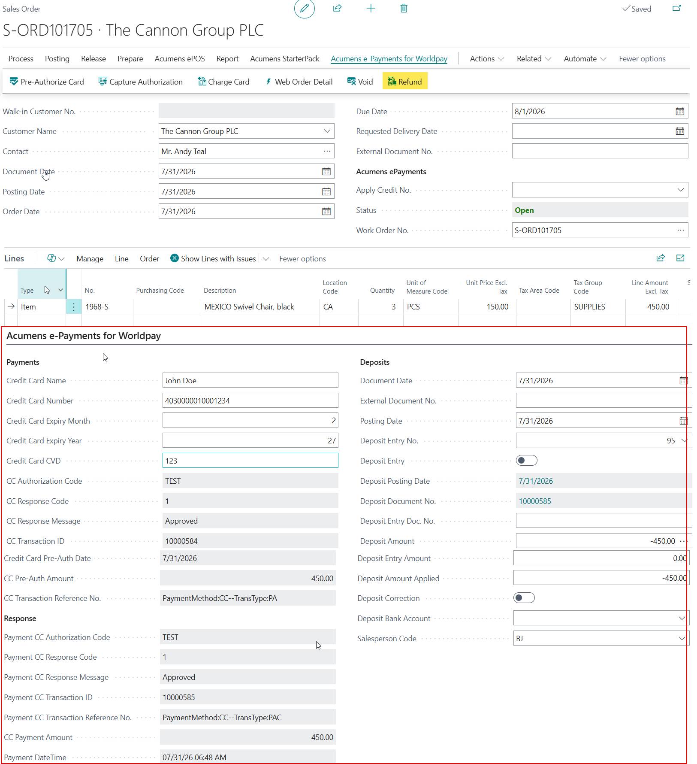
Task: Click the plus icon to create new order
Action: pos(371,8)
